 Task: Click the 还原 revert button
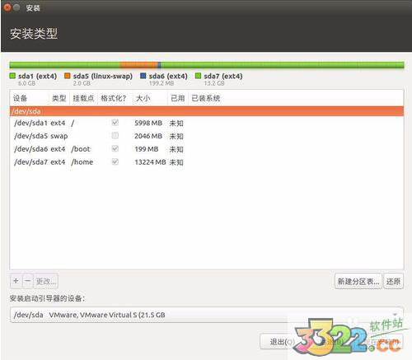[x=393, y=281]
